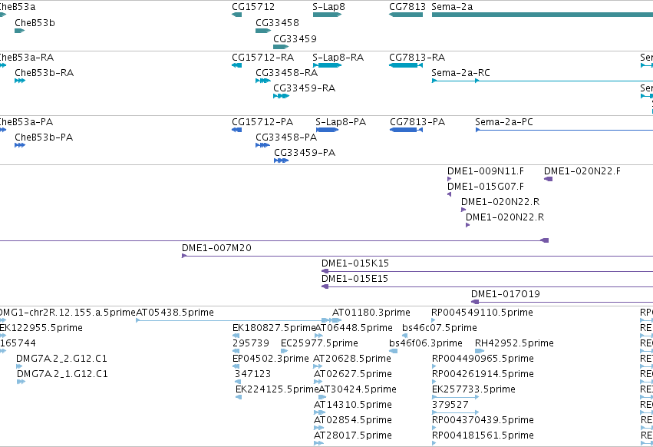Click the DME1-015K15 BAC label
This screenshot has height=447, width=653.
click(355, 263)
